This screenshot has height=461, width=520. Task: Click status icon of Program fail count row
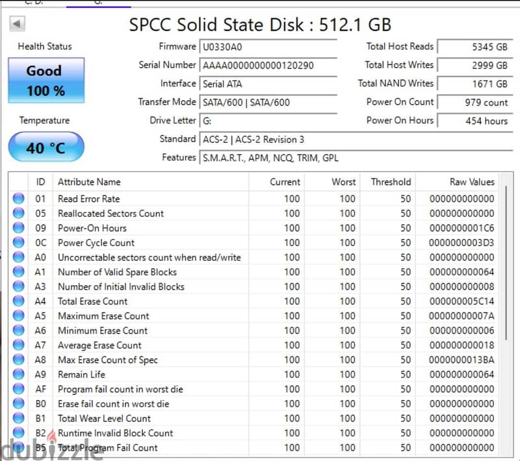click(19, 389)
